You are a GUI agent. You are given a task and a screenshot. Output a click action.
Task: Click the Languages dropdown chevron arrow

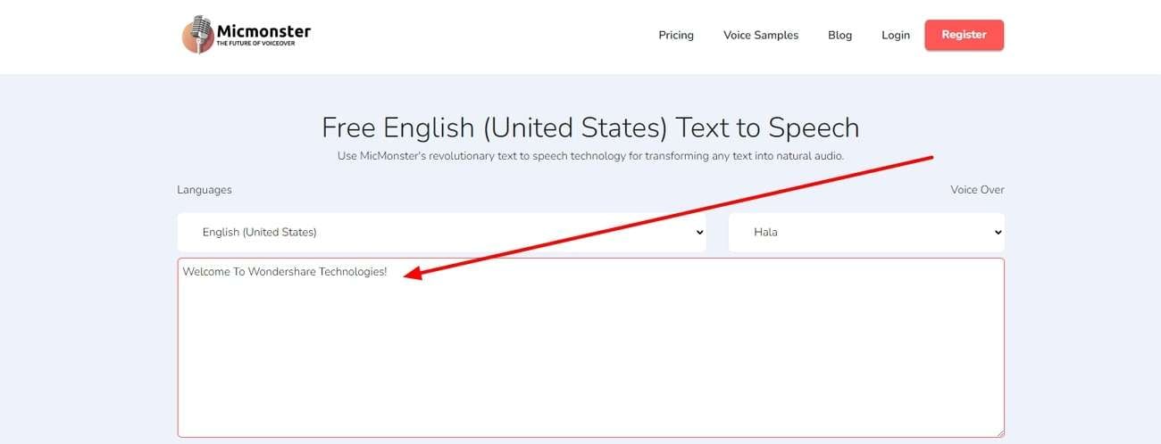pyautogui.click(x=697, y=233)
